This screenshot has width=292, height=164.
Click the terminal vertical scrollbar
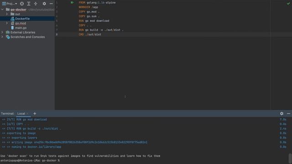coord(290,158)
